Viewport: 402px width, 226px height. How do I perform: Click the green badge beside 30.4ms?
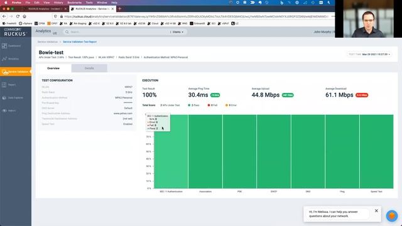[x=215, y=95]
